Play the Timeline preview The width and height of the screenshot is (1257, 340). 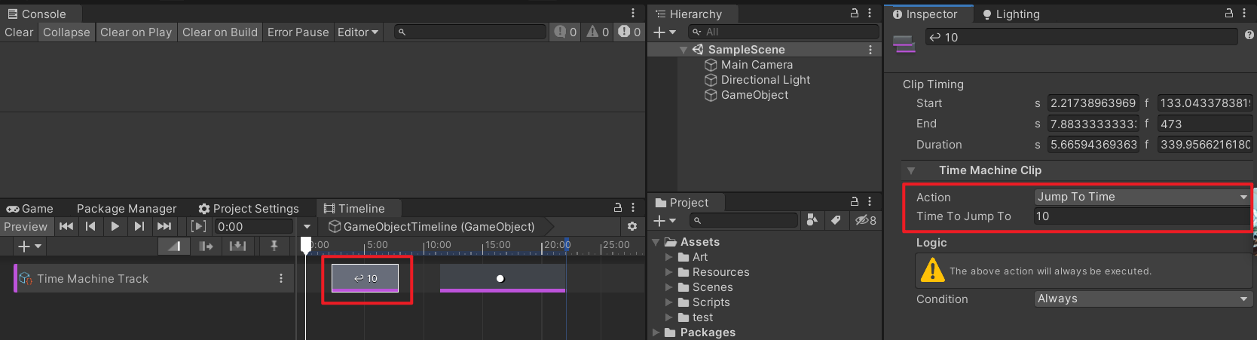[x=115, y=226]
